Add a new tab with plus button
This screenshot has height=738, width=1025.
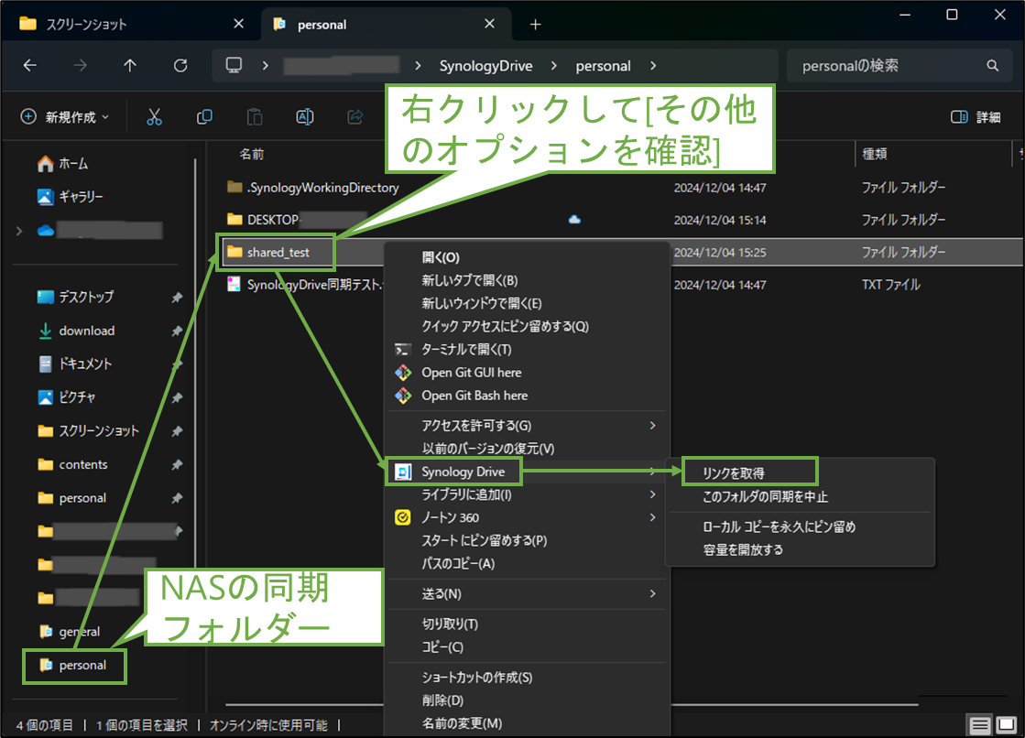pyautogui.click(x=535, y=24)
